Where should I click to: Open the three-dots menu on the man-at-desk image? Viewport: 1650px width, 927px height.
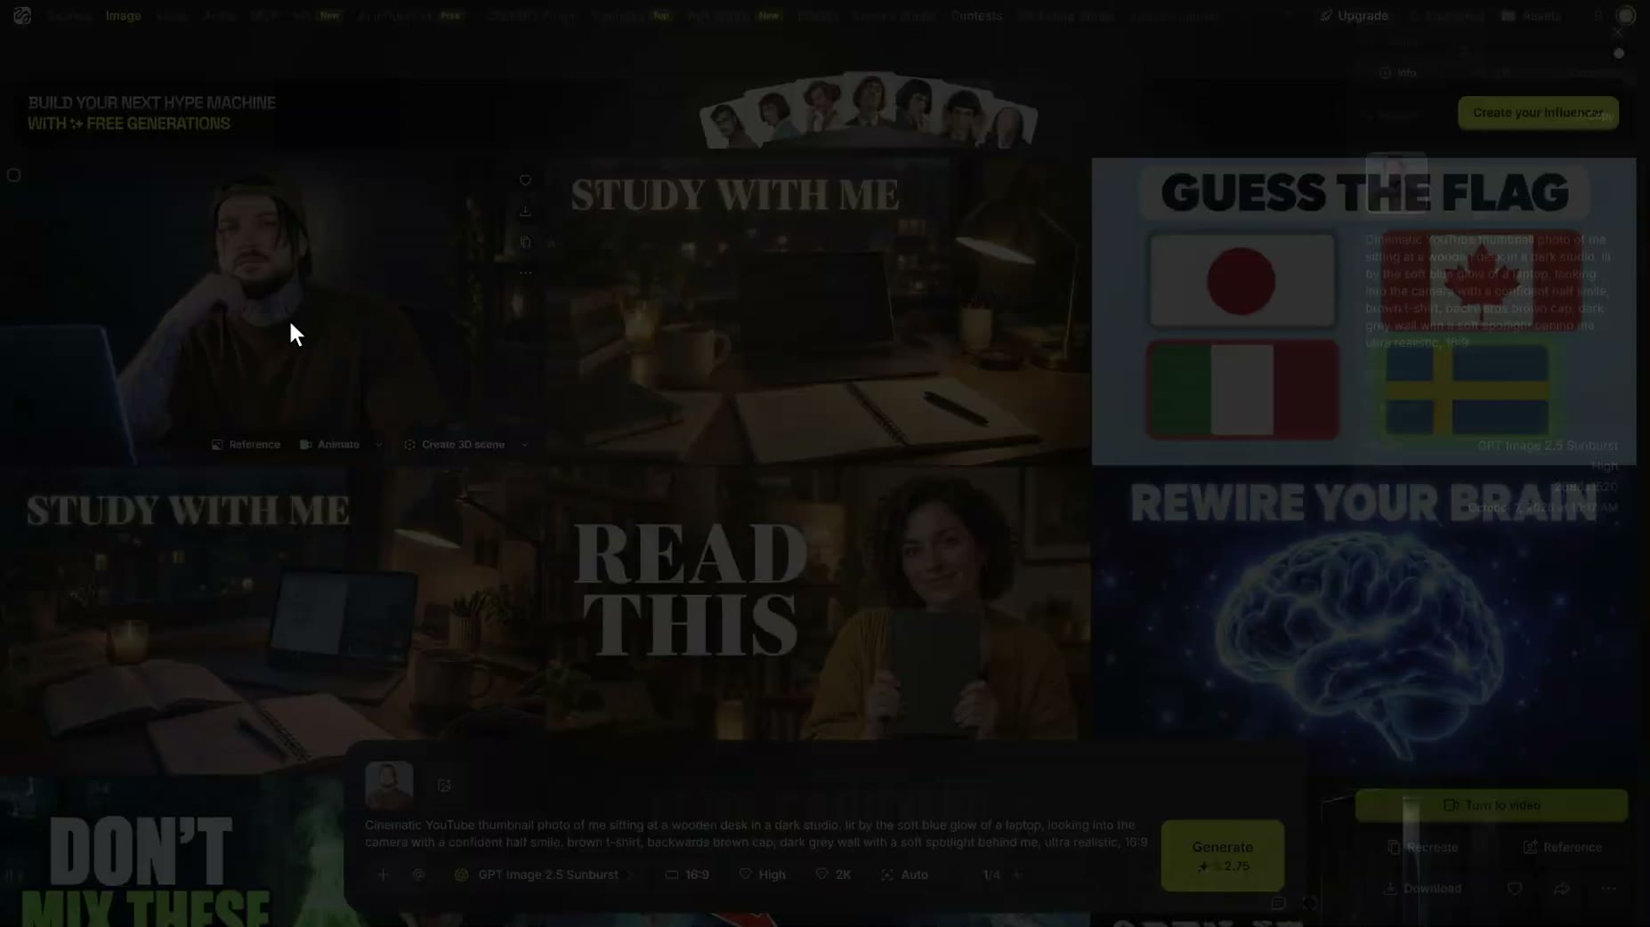(x=525, y=273)
